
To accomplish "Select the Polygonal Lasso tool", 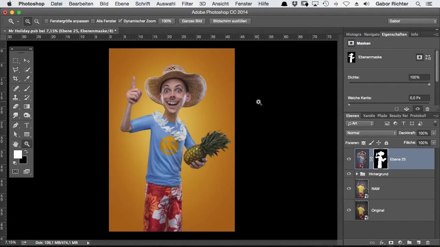I will pyautogui.click(x=15, y=70).
